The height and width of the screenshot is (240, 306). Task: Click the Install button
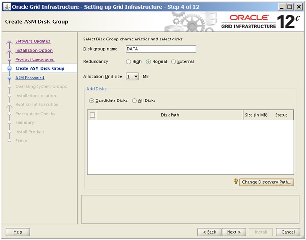tap(261, 232)
